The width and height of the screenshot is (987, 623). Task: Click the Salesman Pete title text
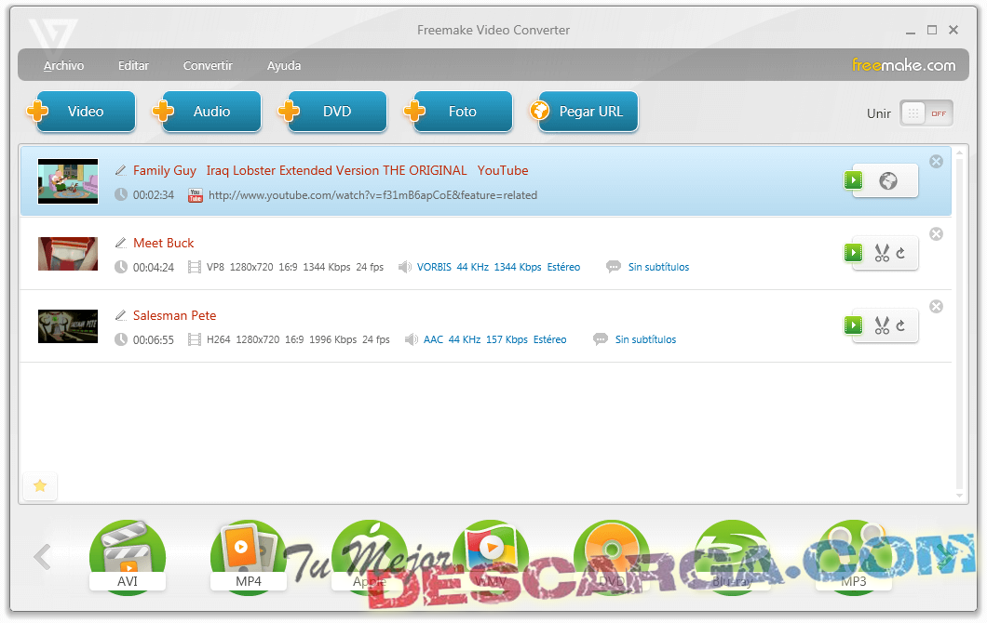(174, 315)
